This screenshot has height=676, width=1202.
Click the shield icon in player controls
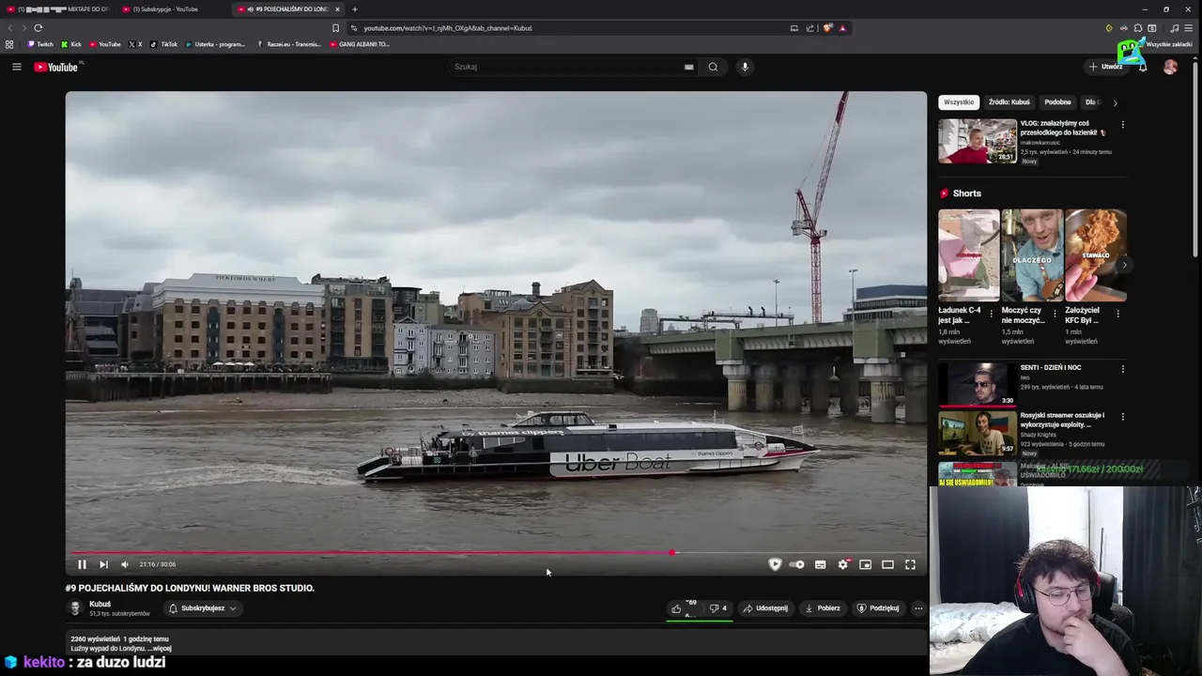pyautogui.click(x=775, y=564)
